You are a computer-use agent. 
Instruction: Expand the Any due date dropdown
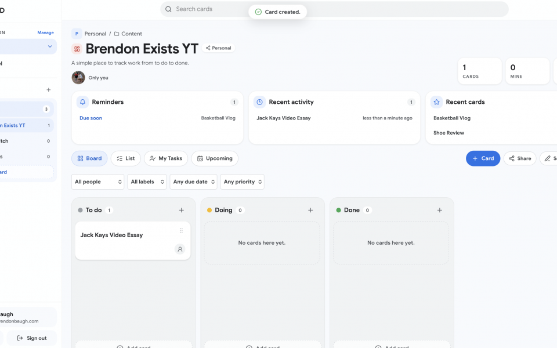pyautogui.click(x=193, y=182)
